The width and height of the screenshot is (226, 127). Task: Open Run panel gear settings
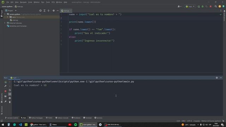pyautogui.click(x=217, y=78)
